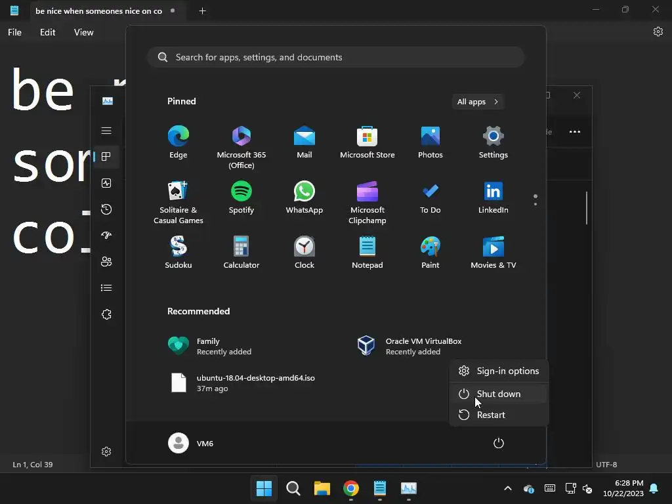Open Task Manager App history icon
The height and width of the screenshot is (504, 672).
pyautogui.click(x=106, y=209)
